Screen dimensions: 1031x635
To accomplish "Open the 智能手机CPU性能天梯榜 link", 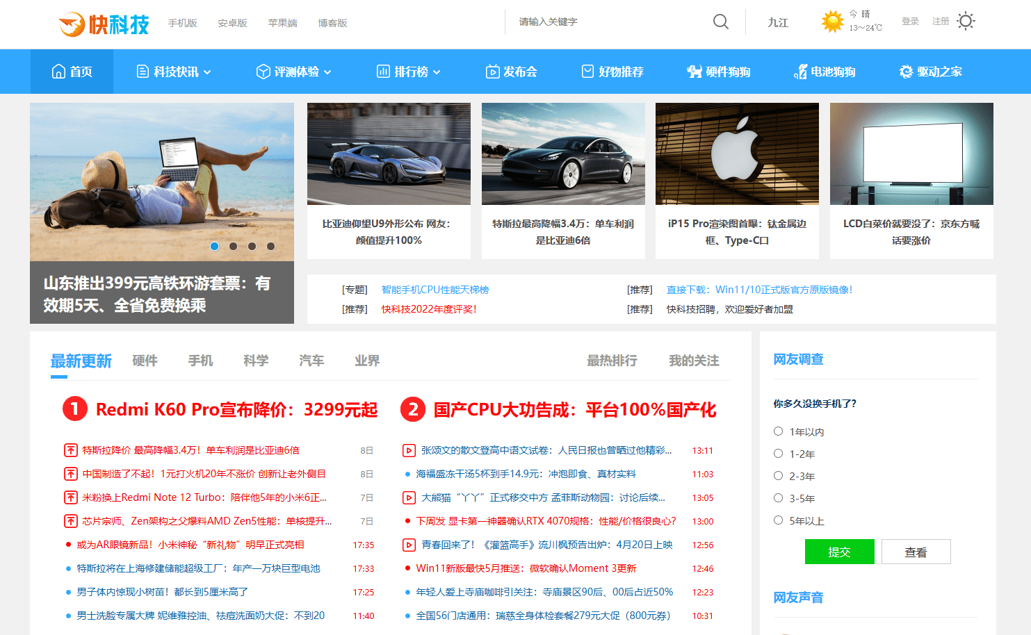I will (435, 290).
